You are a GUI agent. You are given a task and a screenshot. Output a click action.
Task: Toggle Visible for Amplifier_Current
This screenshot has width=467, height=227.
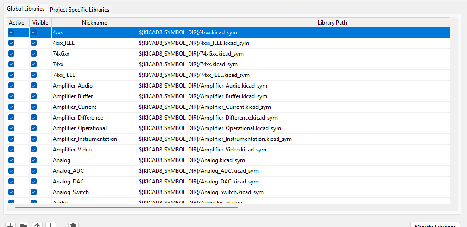tap(34, 107)
